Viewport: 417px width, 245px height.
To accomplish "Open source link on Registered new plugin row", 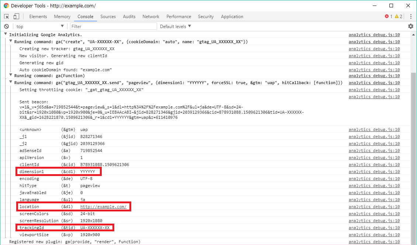I will [374, 242].
